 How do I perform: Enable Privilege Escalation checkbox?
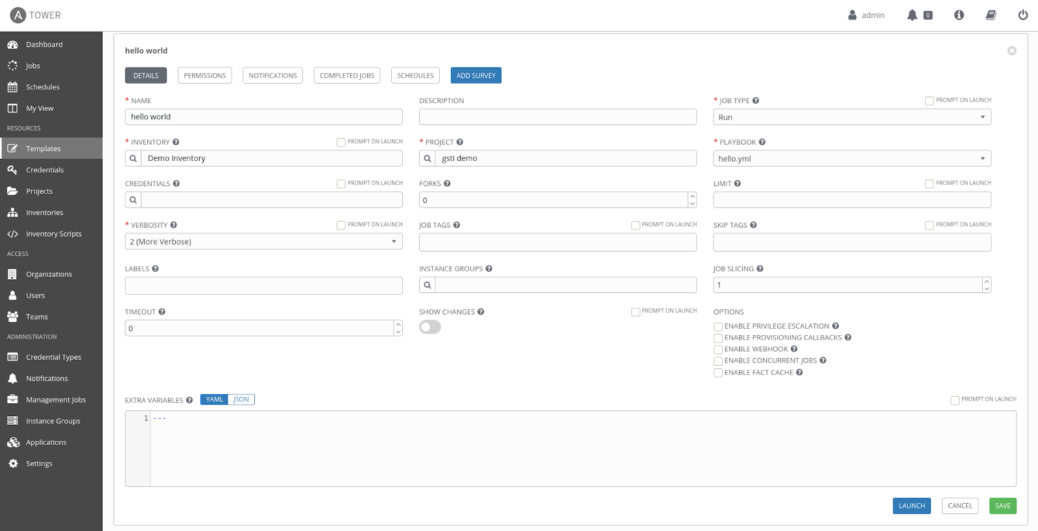718,327
